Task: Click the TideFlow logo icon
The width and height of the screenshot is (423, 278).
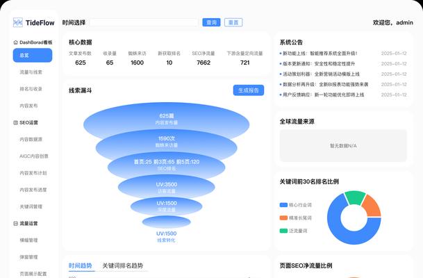Action: coord(18,22)
